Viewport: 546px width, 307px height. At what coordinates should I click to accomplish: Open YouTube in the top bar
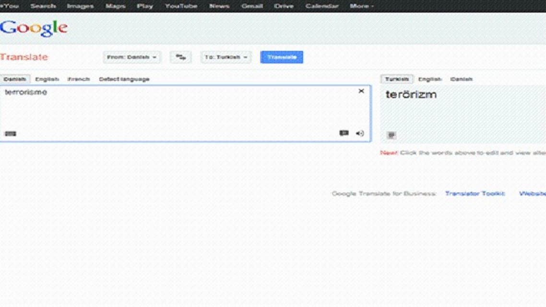[x=181, y=6]
